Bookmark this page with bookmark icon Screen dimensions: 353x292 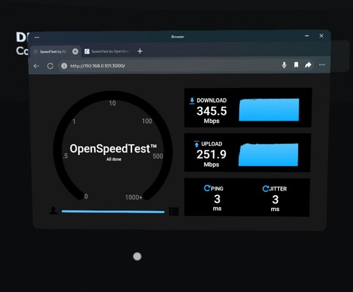(x=296, y=65)
